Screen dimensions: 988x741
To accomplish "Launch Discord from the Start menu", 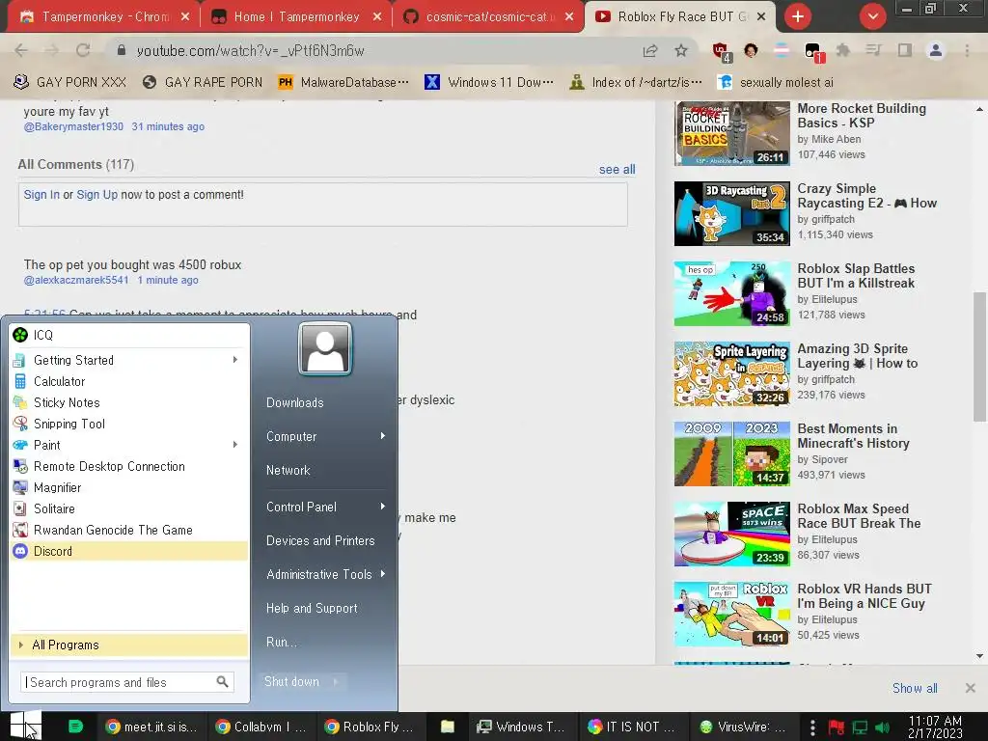I will 129,551.
